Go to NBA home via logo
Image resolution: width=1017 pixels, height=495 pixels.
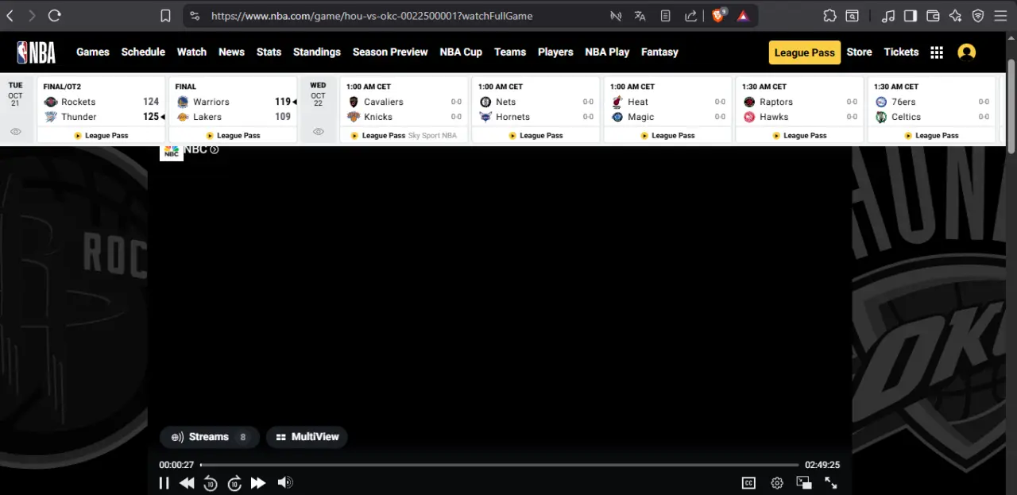coord(37,52)
